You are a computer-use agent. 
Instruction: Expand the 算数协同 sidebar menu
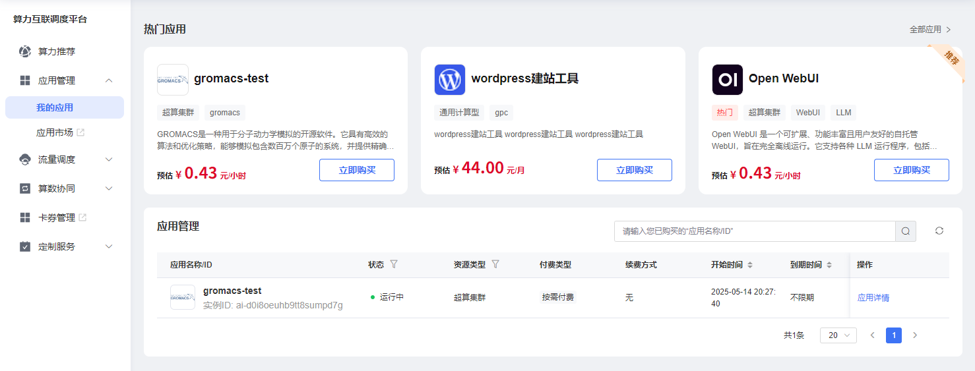point(110,188)
